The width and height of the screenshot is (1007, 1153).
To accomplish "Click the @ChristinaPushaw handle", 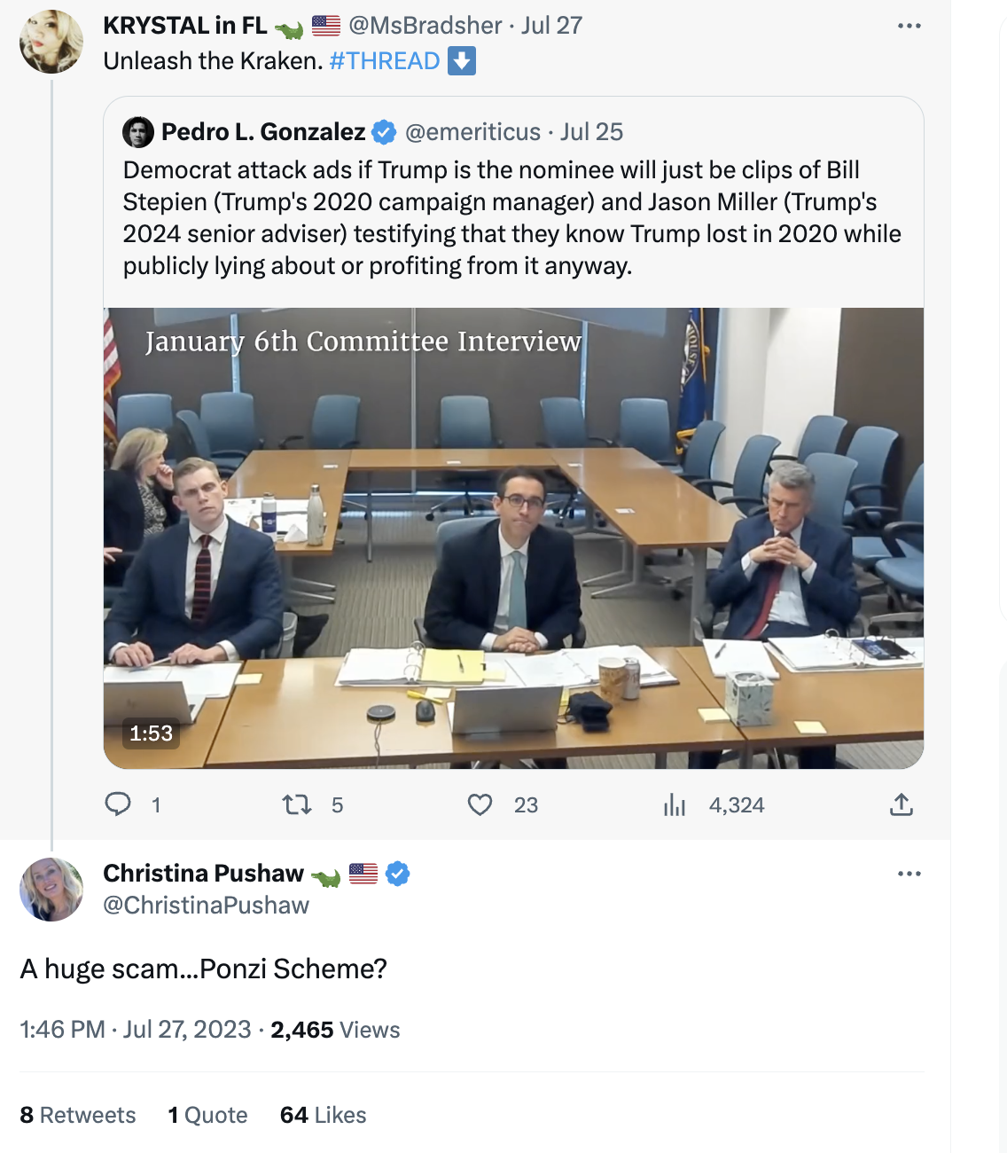I will click(x=206, y=906).
